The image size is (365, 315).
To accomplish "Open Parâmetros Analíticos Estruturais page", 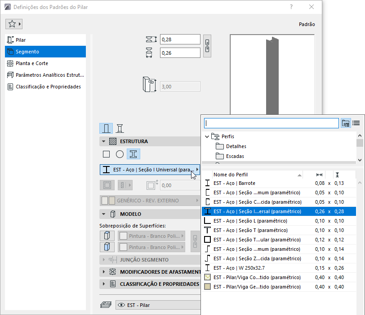I will coord(45,75).
